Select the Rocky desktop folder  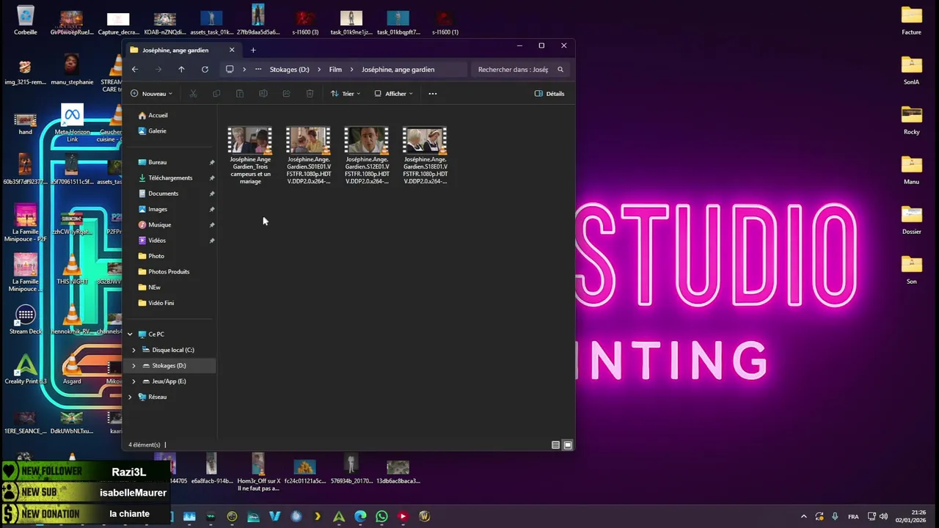(911, 120)
